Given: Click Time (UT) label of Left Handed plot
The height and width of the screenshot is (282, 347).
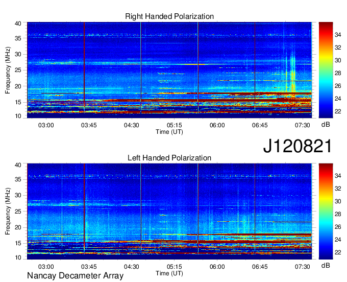Looking at the screenshot, I should [x=169, y=273].
